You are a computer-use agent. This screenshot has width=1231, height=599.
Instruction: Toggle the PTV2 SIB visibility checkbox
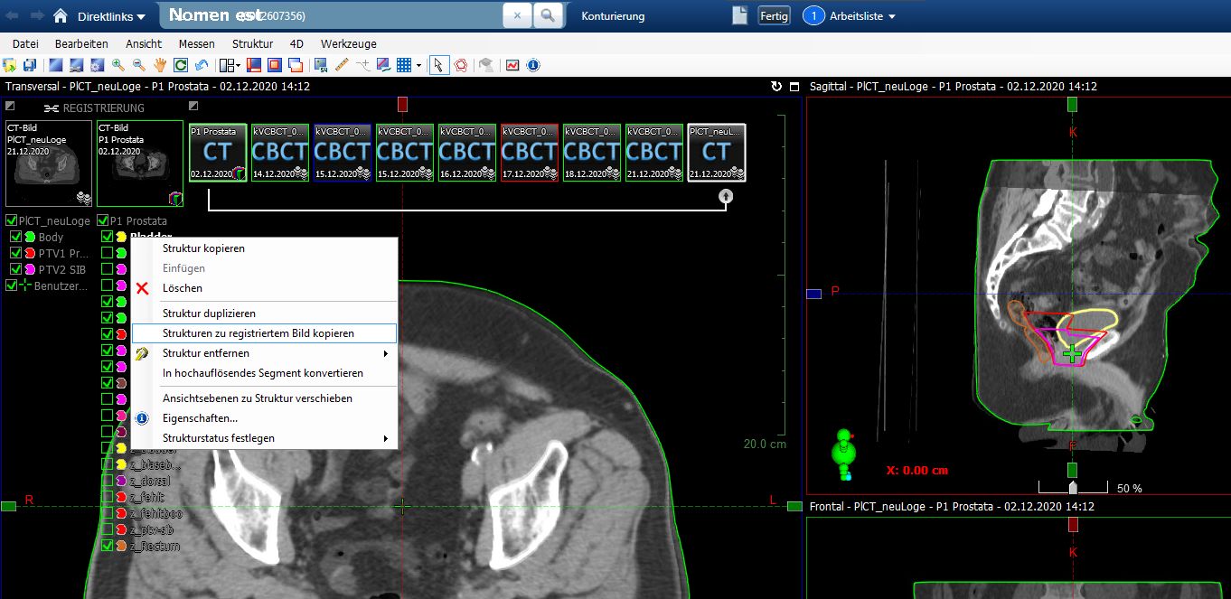tap(15, 269)
